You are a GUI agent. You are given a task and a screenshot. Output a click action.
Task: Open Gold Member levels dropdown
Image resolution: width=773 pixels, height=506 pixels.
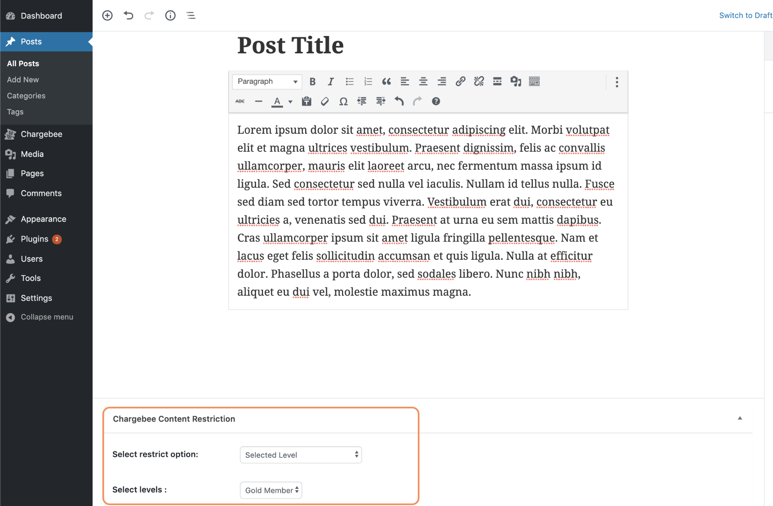[271, 490]
